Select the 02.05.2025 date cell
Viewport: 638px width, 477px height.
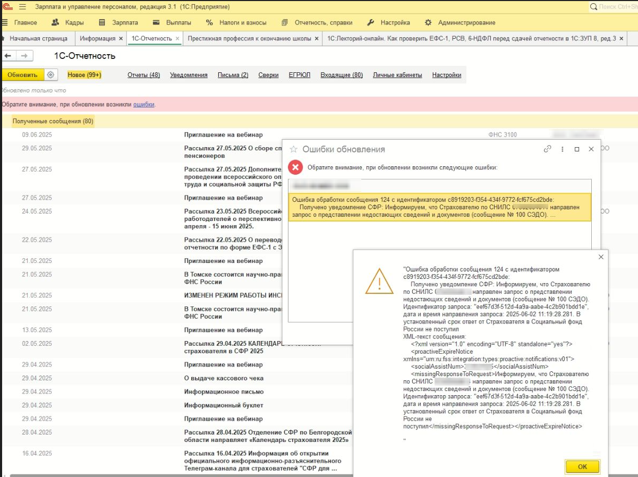(37, 343)
